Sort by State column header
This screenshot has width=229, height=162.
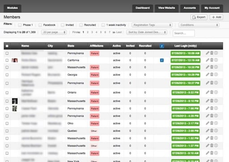pos(71,46)
